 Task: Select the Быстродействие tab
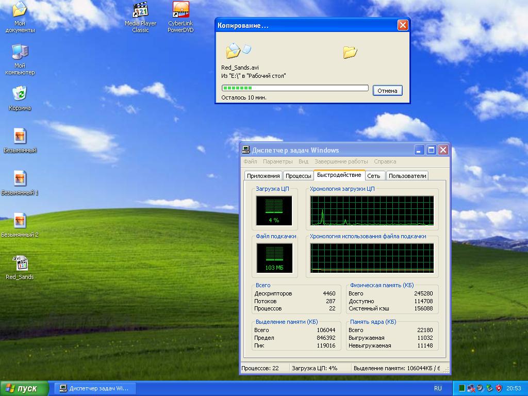[339, 175]
